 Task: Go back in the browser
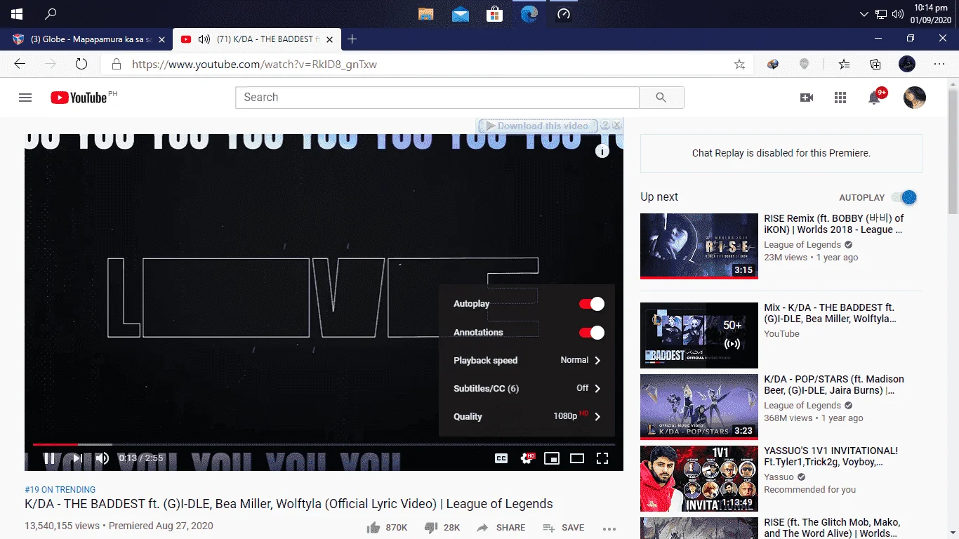[x=20, y=64]
